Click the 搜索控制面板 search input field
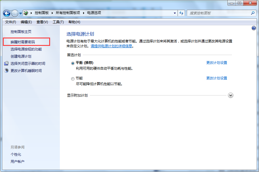Image resolution: width=259 pixels, height=172 pixels. point(219,13)
